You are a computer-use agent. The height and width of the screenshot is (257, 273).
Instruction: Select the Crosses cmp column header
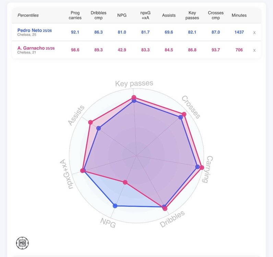coord(216,15)
